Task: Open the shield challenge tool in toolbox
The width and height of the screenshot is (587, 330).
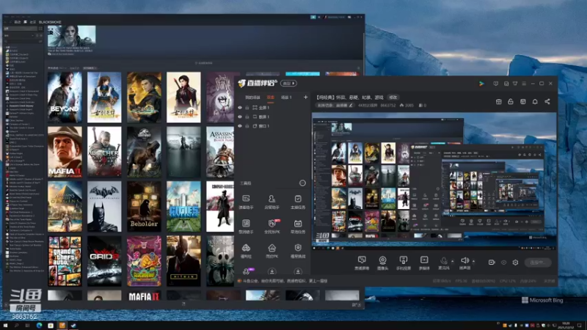Action: (298, 251)
